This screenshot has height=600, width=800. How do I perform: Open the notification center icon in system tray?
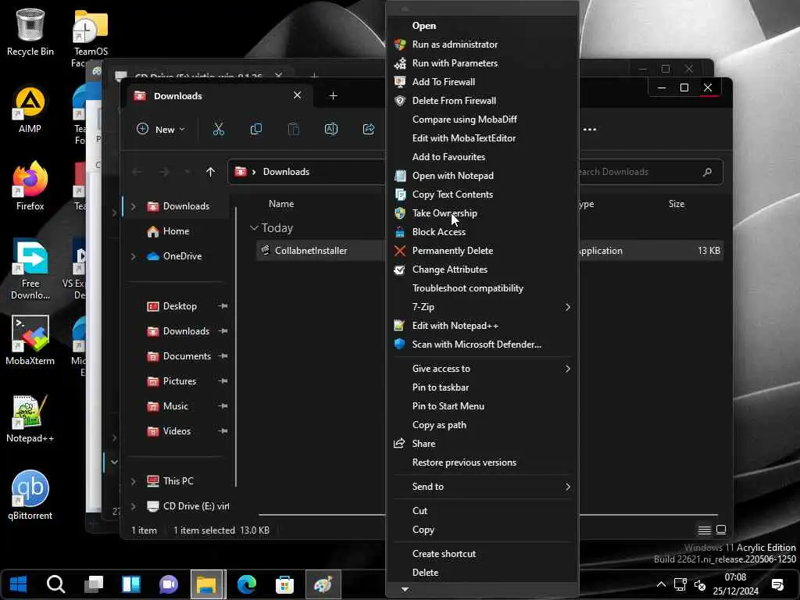tap(777, 584)
